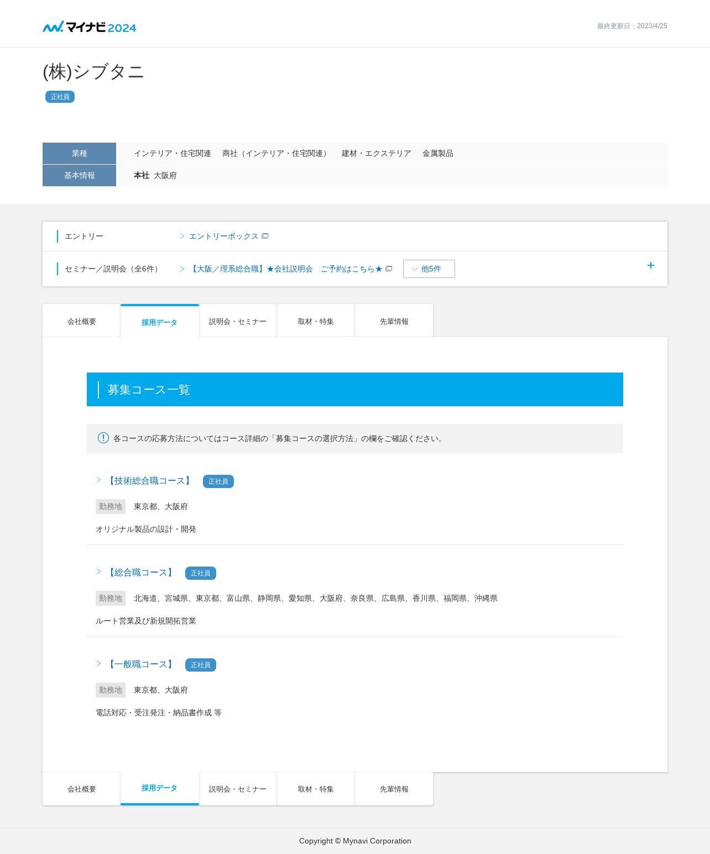Image resolution: width=710 pixels, height=854 pixels.
Task: Click ルート営業及び新規開拓営業 description
Action: (x=146, y=621)
